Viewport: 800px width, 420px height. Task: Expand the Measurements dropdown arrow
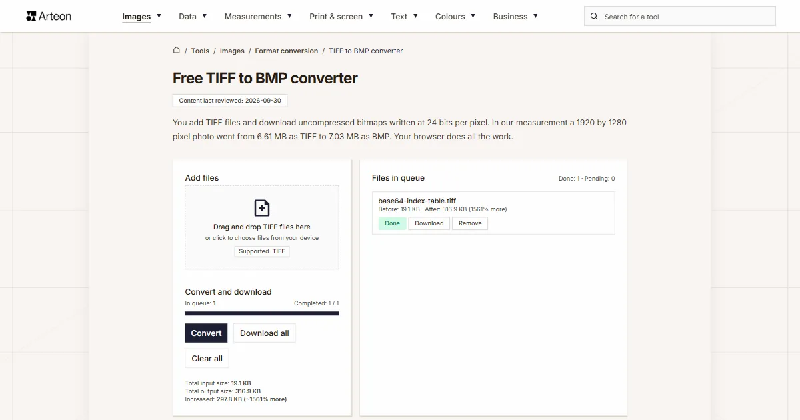pos(289,16)
